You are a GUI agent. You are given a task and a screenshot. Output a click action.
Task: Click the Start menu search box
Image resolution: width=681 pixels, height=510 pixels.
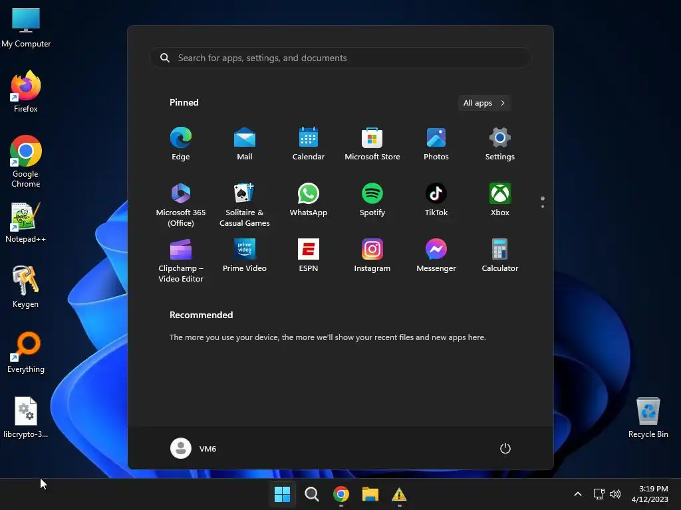[x=340, y=58]
